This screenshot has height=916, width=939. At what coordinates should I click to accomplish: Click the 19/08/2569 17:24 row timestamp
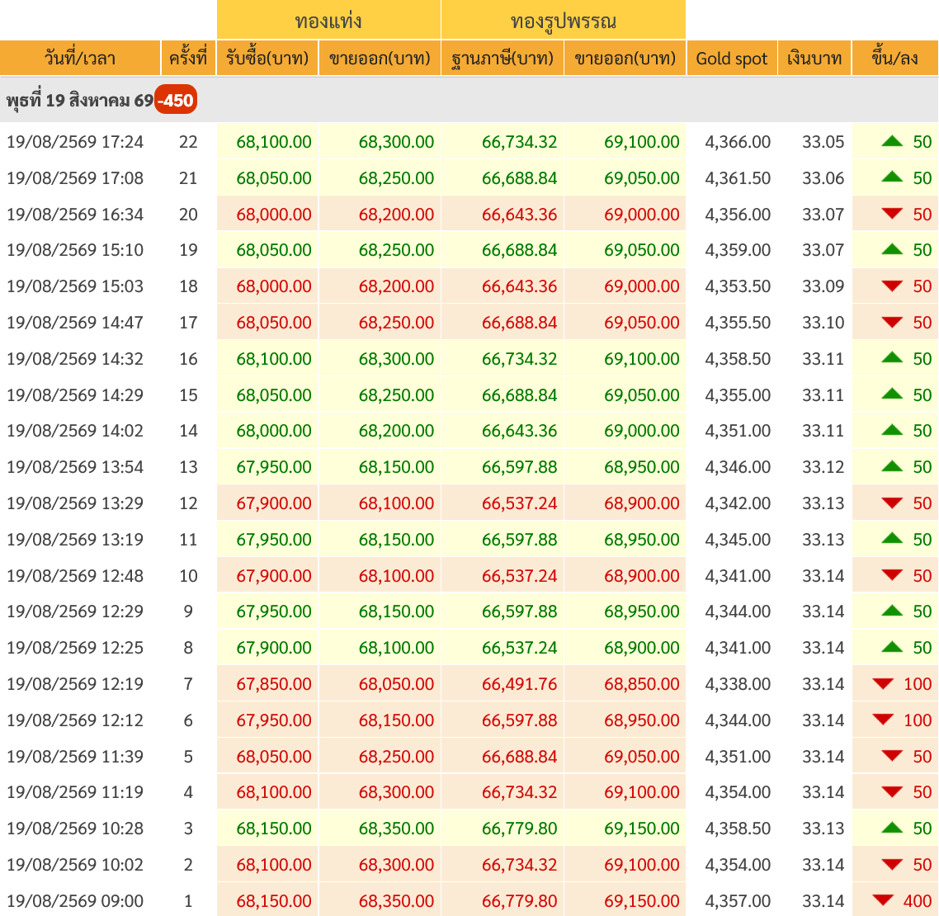click(x=75, y=142)
